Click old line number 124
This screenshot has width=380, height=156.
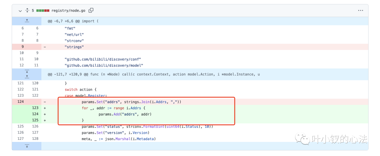click(x=21, y=102)
